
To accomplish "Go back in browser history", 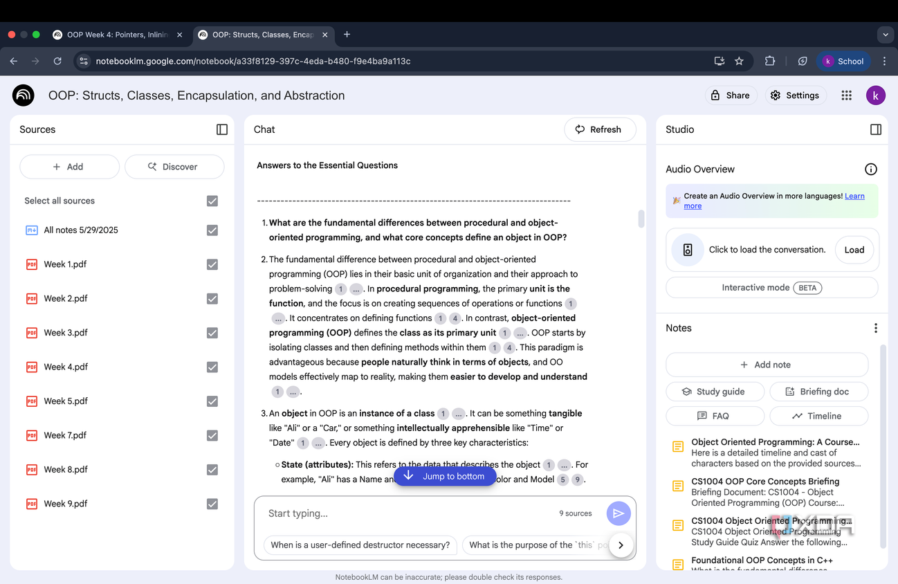I will [x=14, y=61].
